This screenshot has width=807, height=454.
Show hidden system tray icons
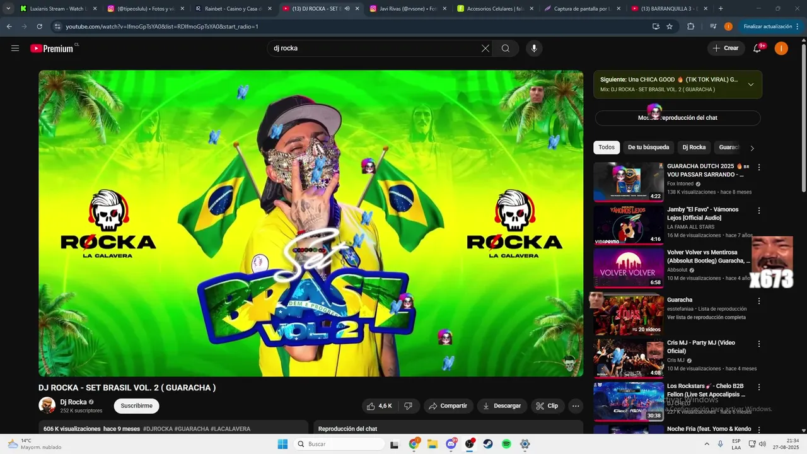(x=707, y=444)
